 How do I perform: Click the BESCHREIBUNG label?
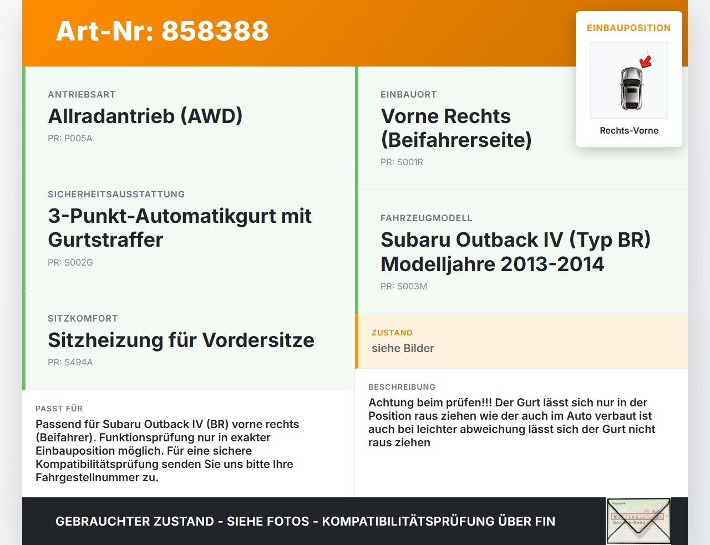[402, 387]
